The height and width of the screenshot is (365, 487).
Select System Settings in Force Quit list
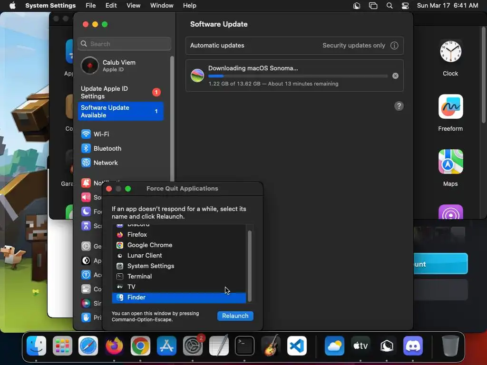click(x=179, y=266)
